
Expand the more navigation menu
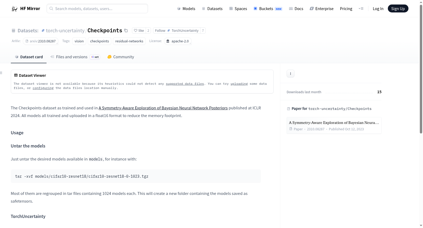pyautogui.click(x=361, y=9)
